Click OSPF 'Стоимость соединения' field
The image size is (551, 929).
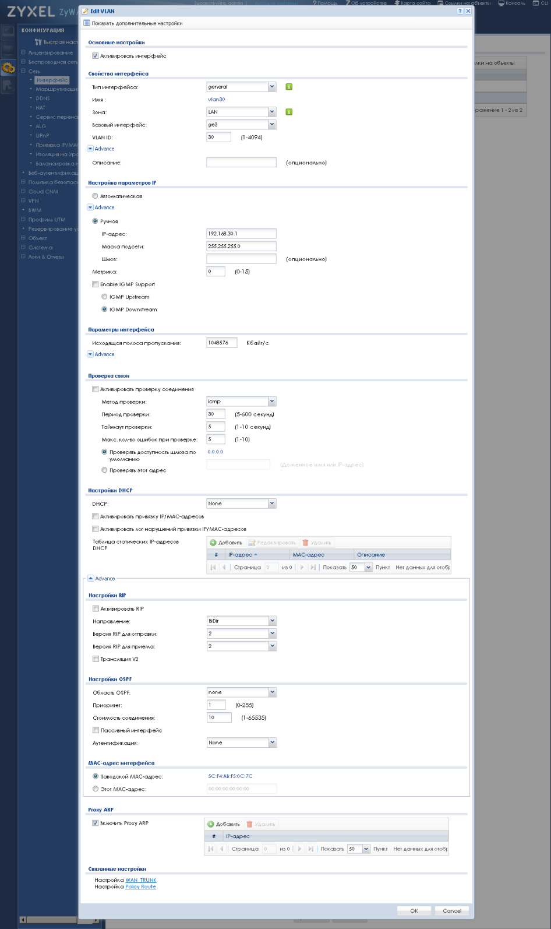tap(220, 717)
